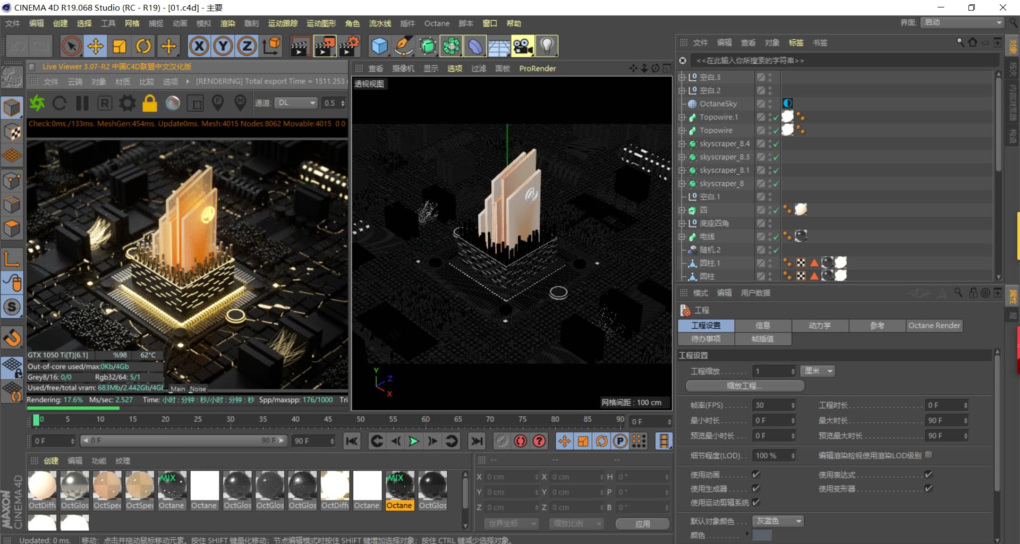Click the 应用 apply button
Viewport: 1020px width, 544px height.
642,524
